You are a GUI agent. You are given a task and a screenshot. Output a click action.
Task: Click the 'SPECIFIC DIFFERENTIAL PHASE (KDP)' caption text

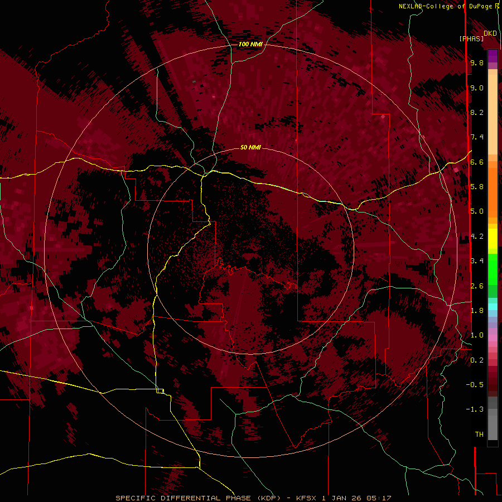coord(199,498)
